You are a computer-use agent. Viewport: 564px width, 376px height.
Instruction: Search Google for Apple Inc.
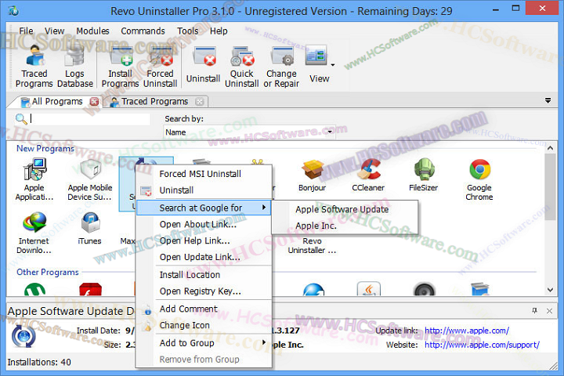coord(345,226)
